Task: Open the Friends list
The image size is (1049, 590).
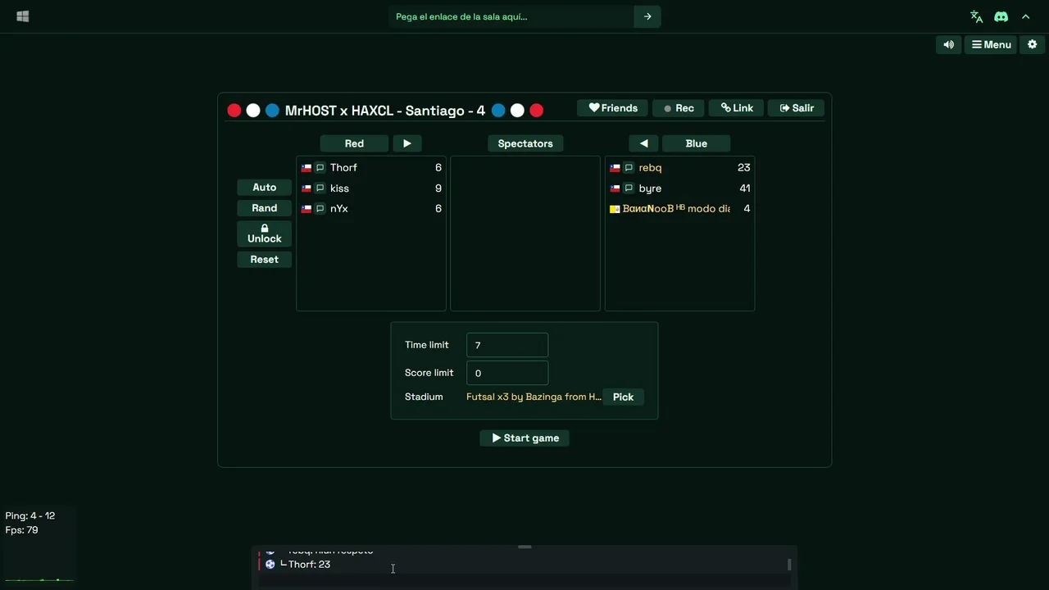Action: point(613,108)
